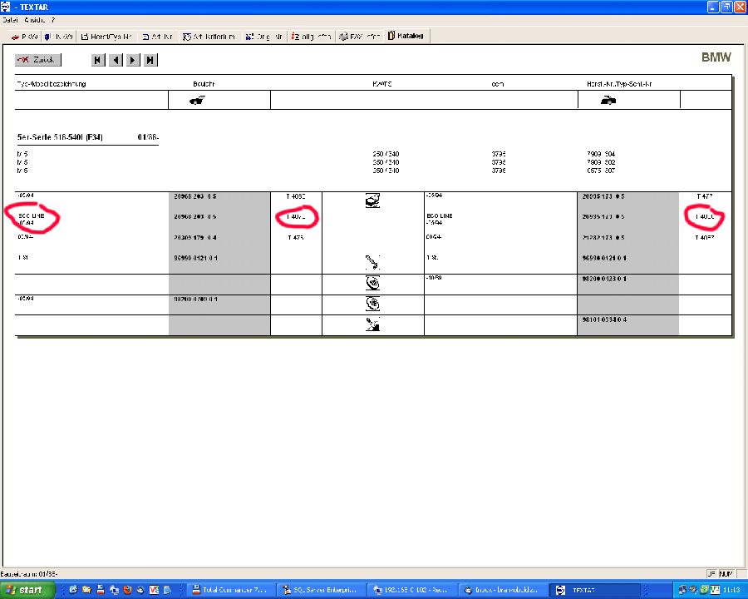Image resolution: width=748 pixels, height=599 pixels.
Task: Open the Orig. Nr. tab
Action: coord(263,37)
